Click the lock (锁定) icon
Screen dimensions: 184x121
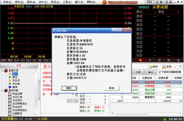[x=150, y=67]
